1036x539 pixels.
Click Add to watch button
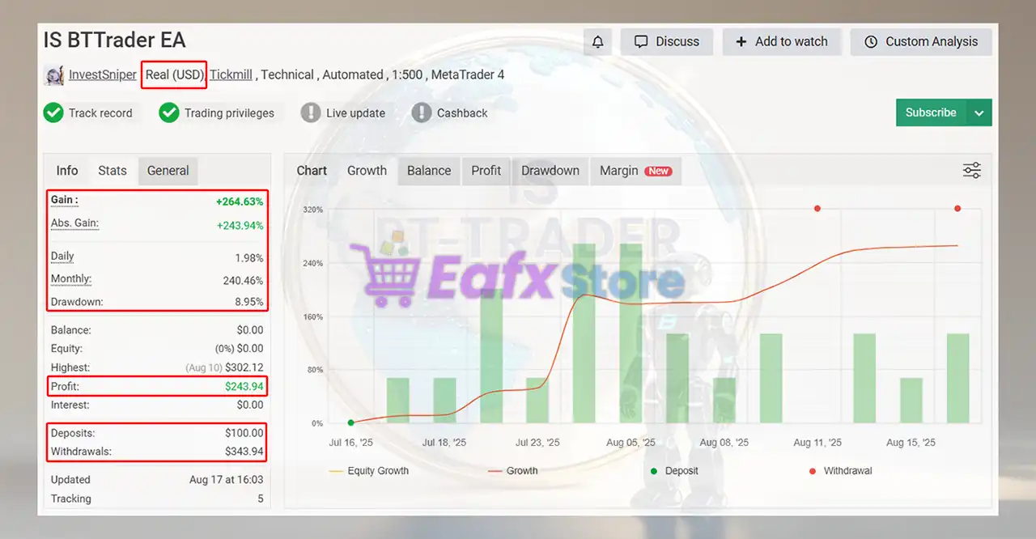(x=782, y=41)
